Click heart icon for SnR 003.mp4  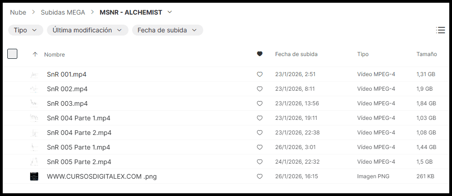point(260,103)
